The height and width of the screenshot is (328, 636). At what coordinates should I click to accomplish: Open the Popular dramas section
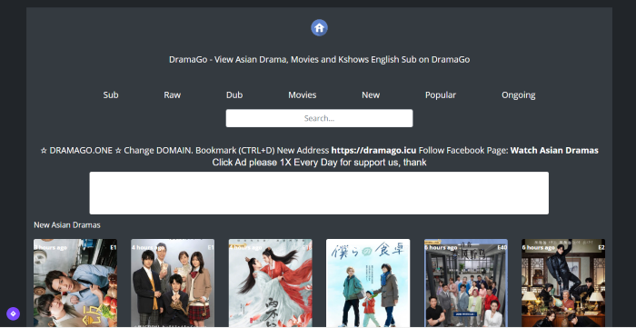[441, 94]
